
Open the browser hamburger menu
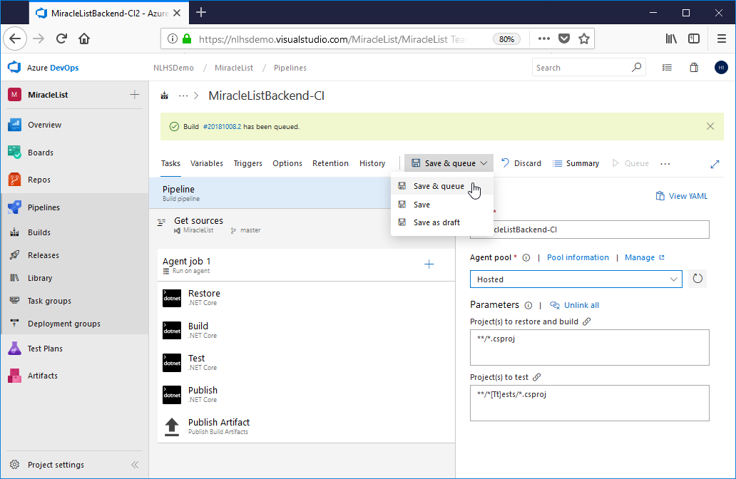pyautogui.click(x=722, y=39)
